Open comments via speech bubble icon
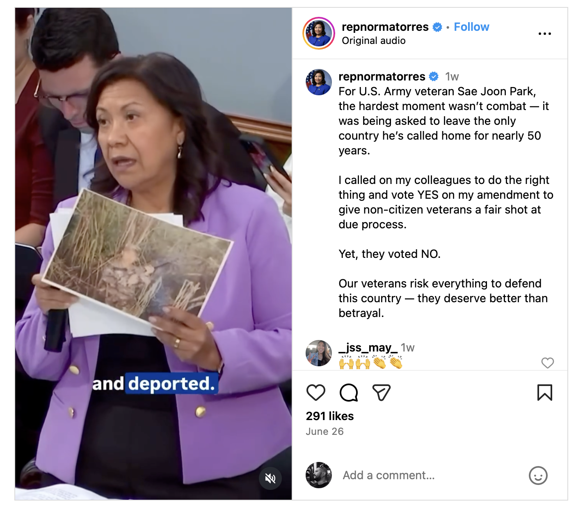 [x=349, y=393]
